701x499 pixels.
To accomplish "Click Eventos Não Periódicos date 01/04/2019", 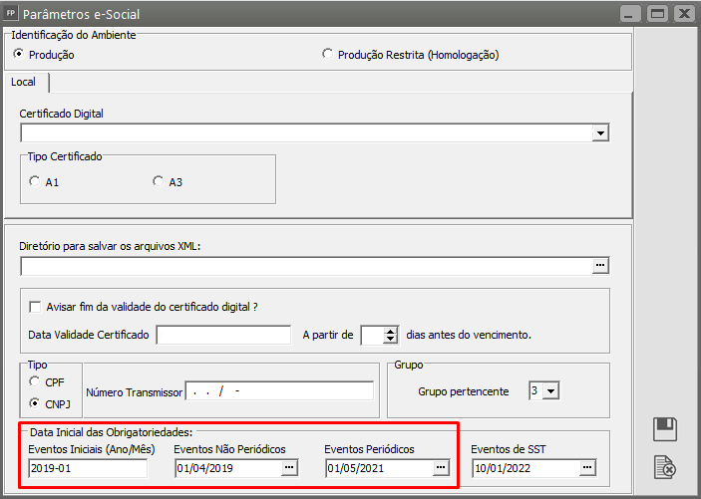I will (228, 468).
